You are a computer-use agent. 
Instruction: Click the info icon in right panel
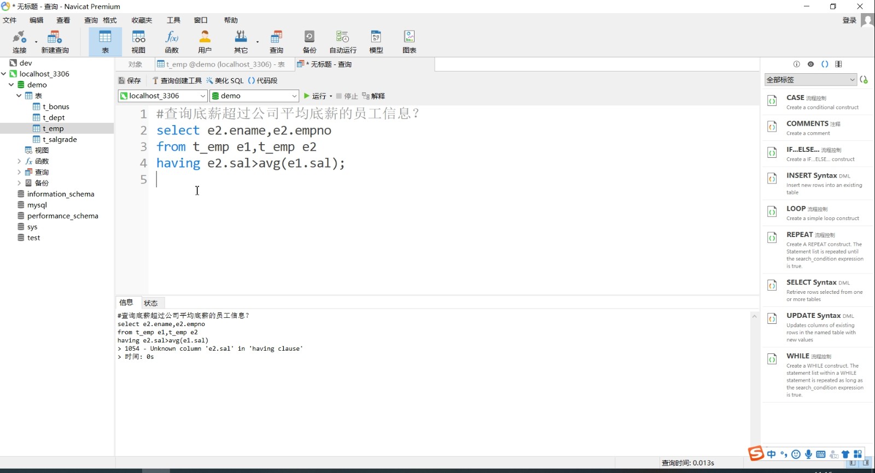(x=797, y=64)
